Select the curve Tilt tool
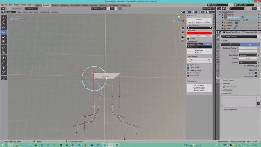 pyautogui.click(x=4, y=73)
